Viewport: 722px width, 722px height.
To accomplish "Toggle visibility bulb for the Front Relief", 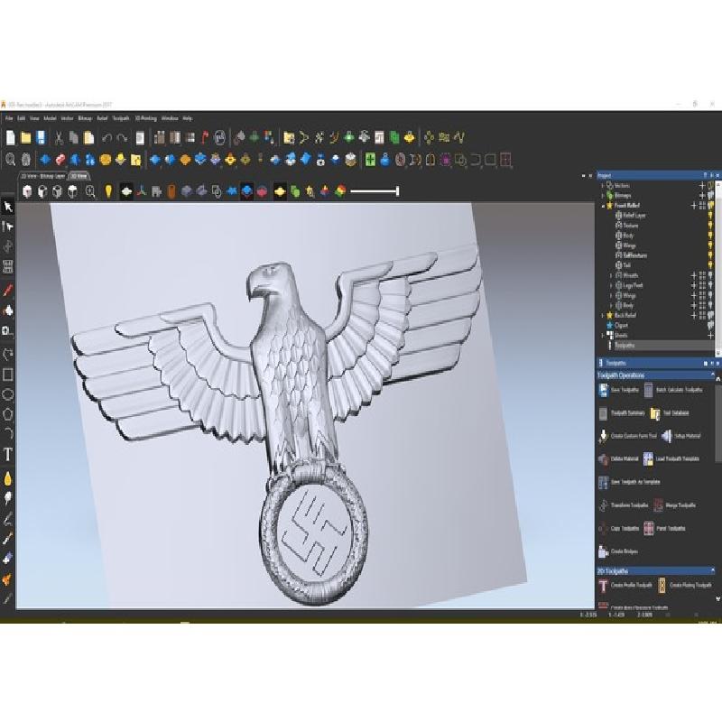I will coord(711,206).
